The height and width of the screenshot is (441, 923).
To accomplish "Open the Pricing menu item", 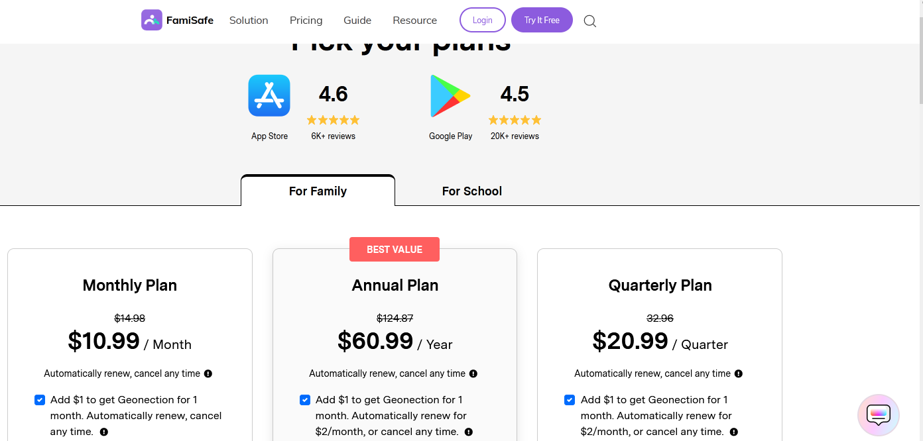I will tap(306, 21).
